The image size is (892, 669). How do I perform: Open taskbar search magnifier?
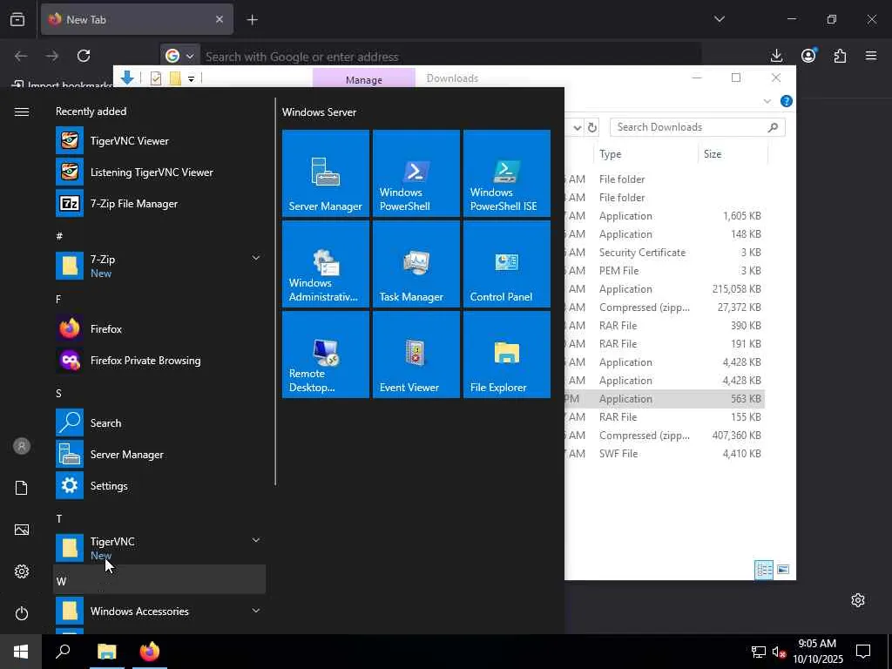[x=63, y=652]
